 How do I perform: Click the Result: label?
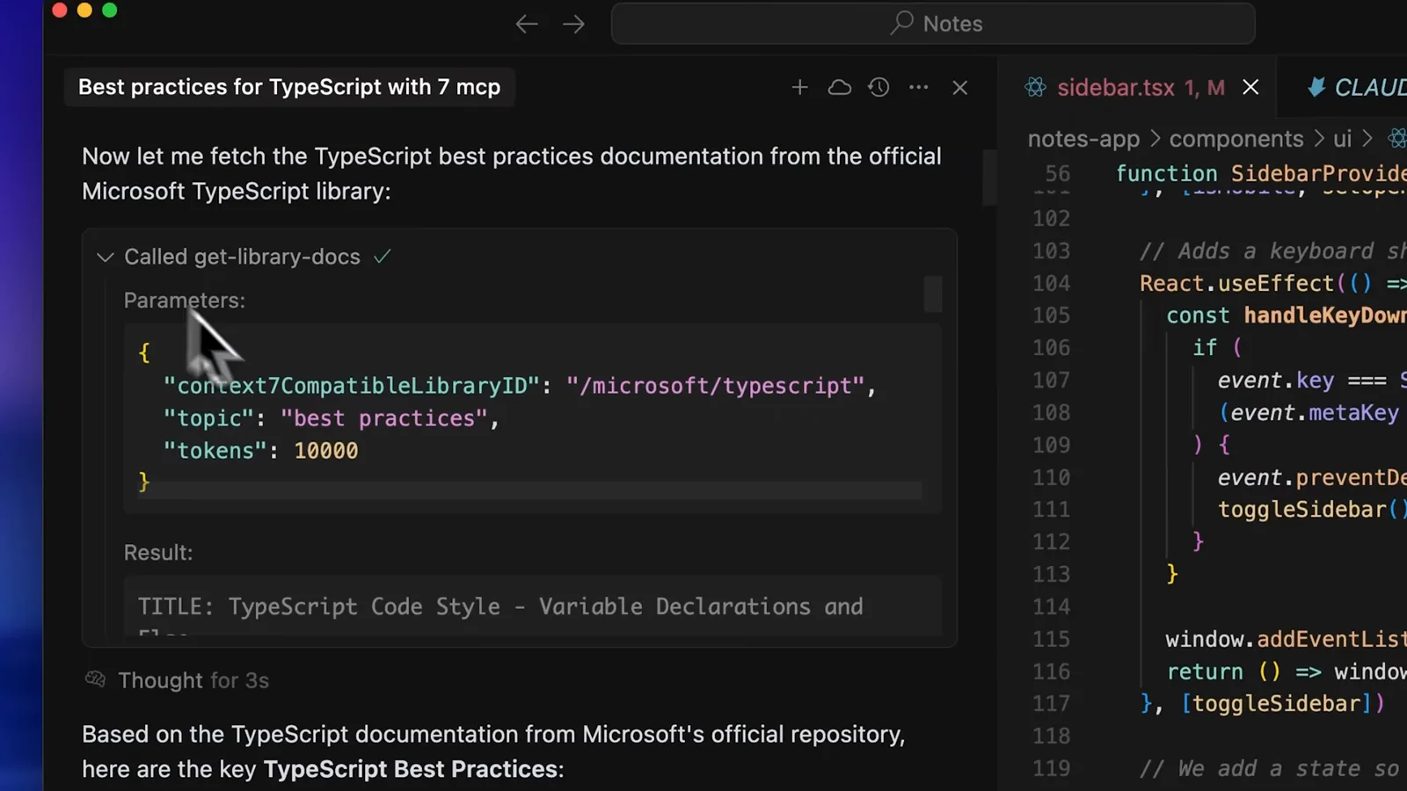[158, 553]
